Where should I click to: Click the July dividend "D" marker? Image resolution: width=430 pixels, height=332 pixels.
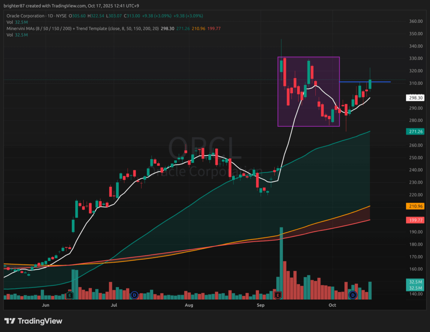click(x=134, y=295)
